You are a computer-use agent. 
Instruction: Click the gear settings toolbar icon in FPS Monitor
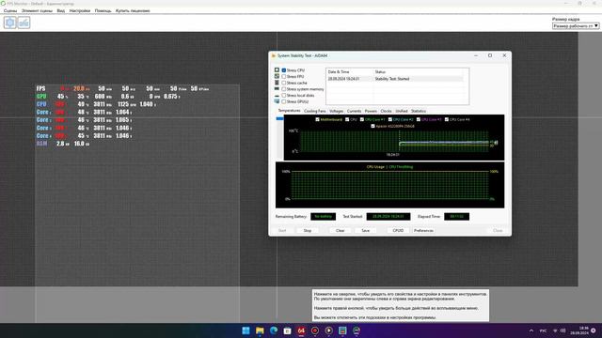coord(10,23)
